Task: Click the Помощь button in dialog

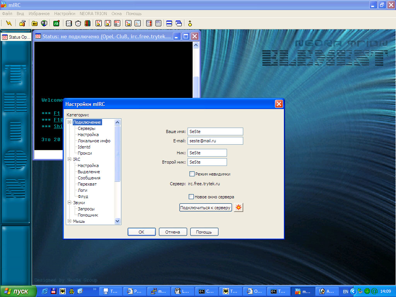Action: (x=204, y=232)
